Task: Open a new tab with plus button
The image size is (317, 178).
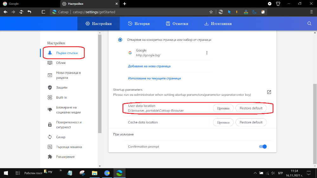Action: pos(125,3)
